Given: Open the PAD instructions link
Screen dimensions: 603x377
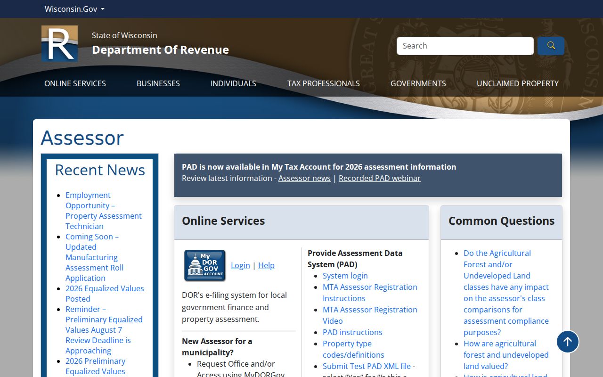Looking at the screenshot, I should click(352, 332).
